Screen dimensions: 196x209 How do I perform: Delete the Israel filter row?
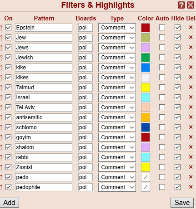pyautogui.click(x=191, y=97)
